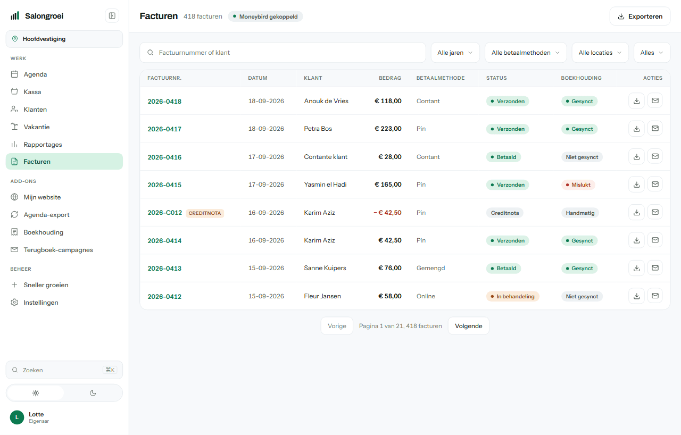
Task: Click the Mislukt sync status for 2026-0415
Action: pos(578,185)
